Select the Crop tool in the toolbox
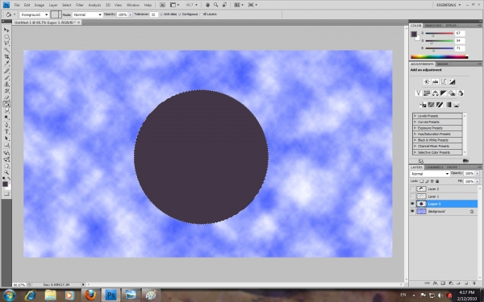Image resolution: width=484 pixels, height=302 pixels. coord(6,56)
